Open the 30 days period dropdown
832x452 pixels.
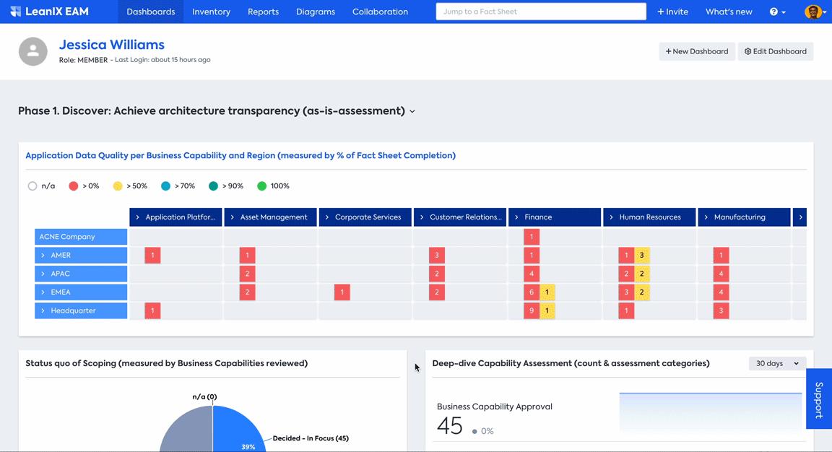click(x=777, y=363)
